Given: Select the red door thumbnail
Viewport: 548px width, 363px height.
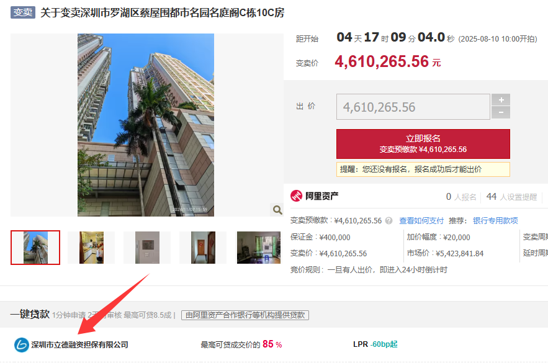Looking at the screenshot, I should [x=203, y=248].
